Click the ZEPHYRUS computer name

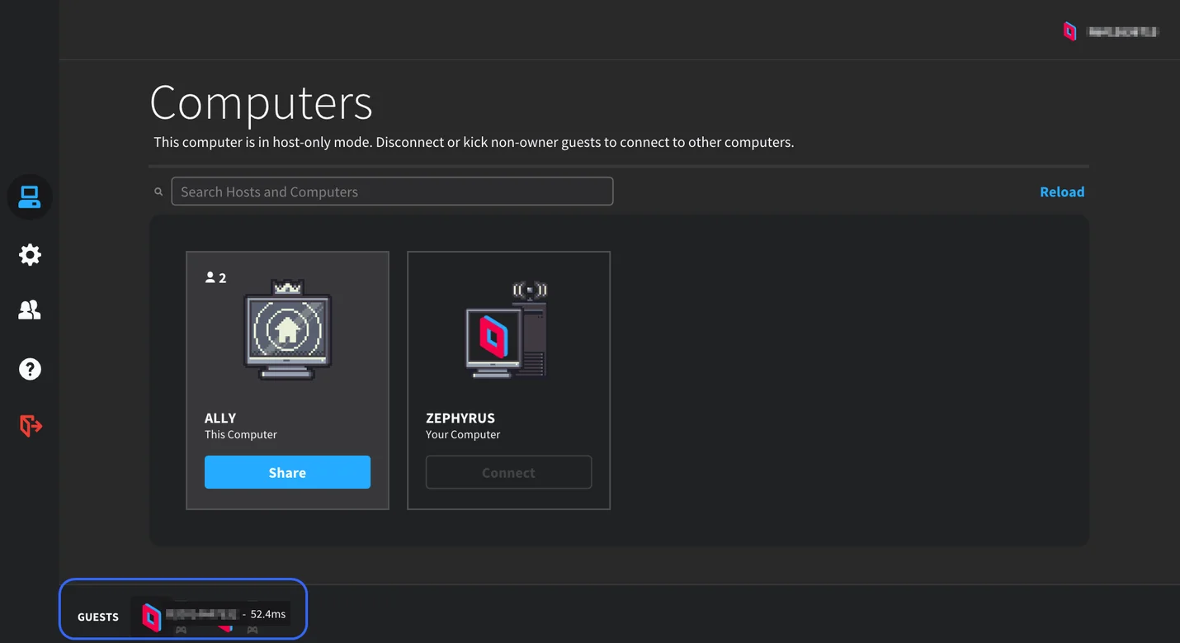point(460,418)
